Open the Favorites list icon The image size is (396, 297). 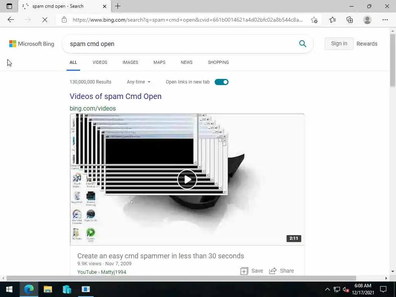pos(333,20)
